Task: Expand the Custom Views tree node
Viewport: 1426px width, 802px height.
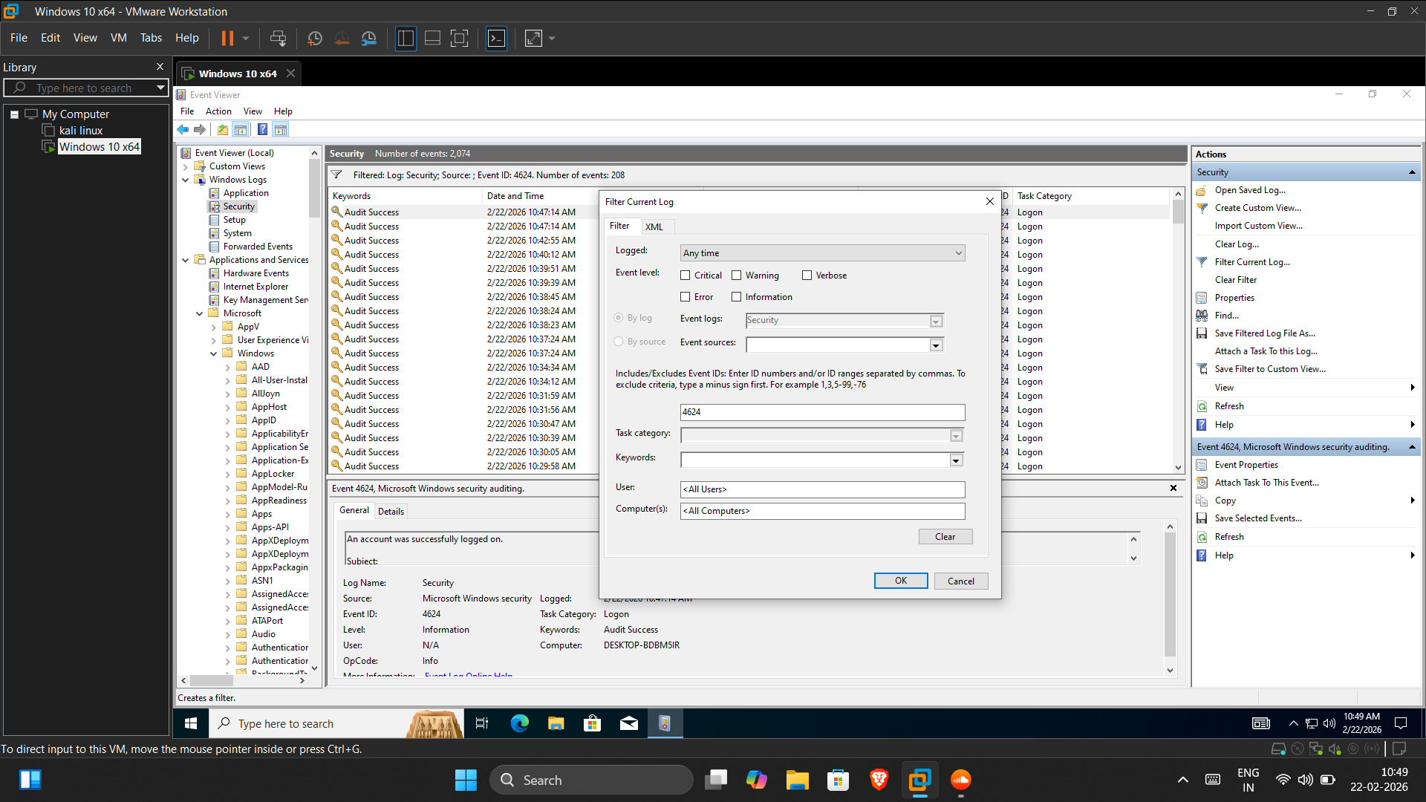Action: click(x=186, y=166)
